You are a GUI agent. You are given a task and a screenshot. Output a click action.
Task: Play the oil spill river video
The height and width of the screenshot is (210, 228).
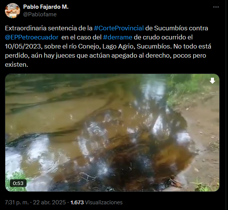click(112, 133)
